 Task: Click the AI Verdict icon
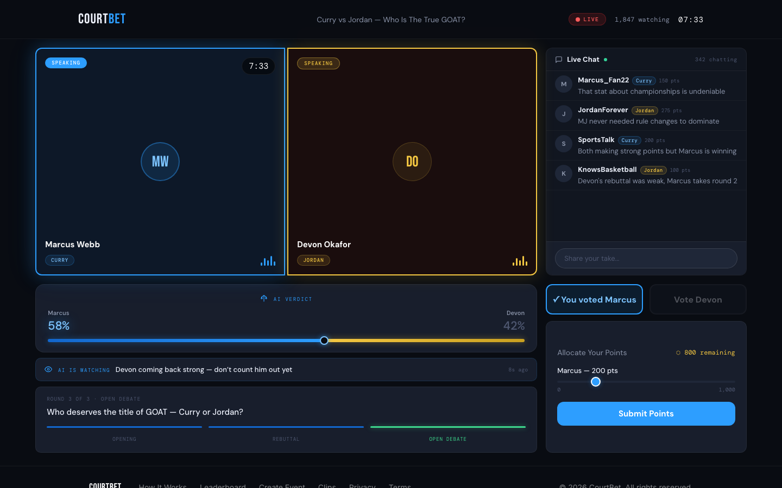click(x=264, y=299)
